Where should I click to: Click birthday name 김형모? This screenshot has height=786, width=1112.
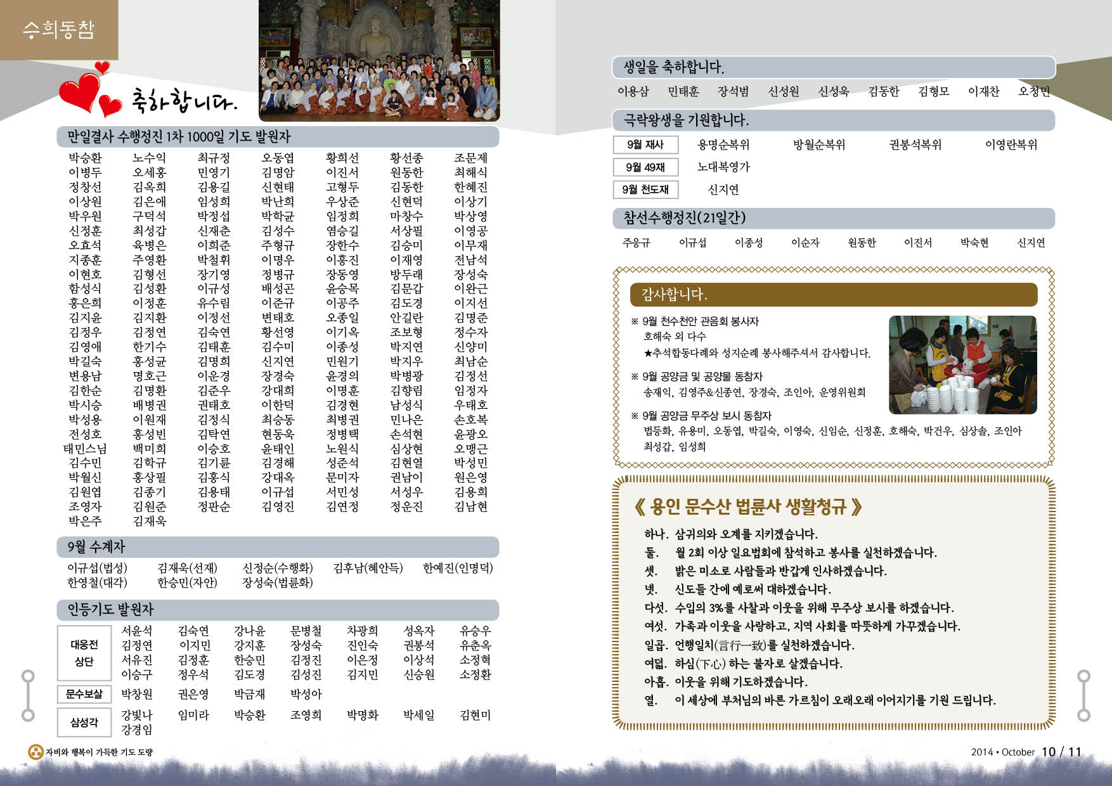[x=934, y=92]
